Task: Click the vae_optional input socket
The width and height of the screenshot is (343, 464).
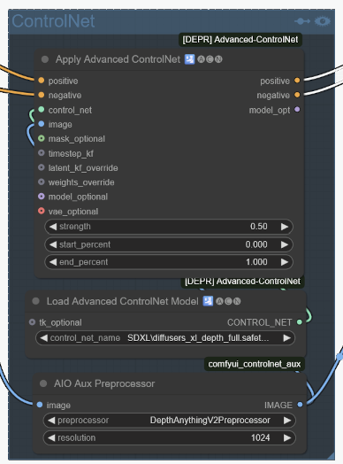Action: pyautogui.click(x=42, y=211)
